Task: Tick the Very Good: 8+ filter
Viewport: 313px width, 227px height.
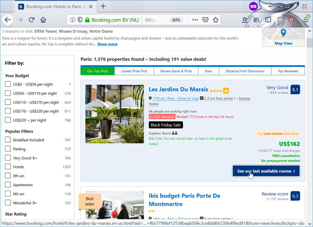Action: point(8,158)
